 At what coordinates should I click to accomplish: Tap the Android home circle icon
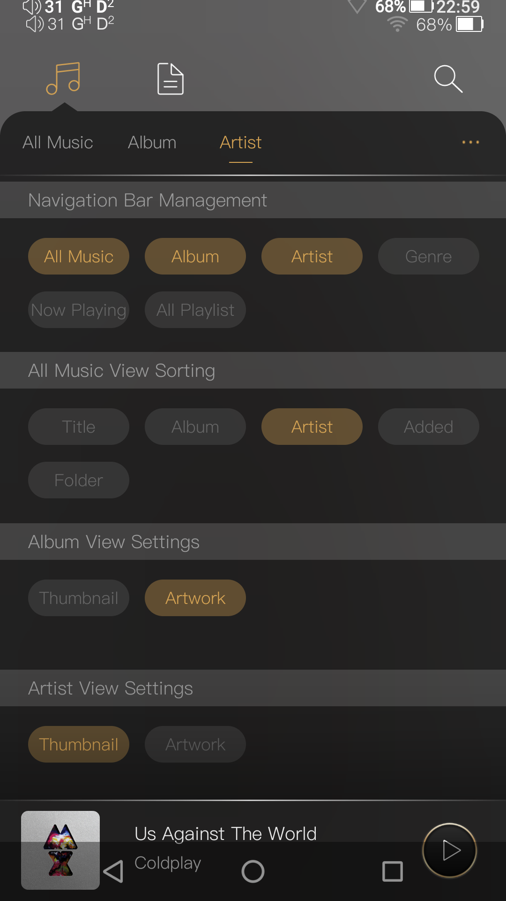[x=253, y=871]
